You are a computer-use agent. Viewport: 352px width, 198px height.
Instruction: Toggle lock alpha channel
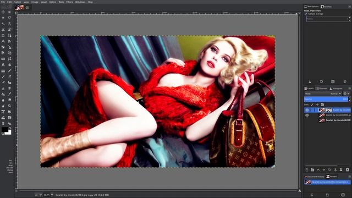pyautogui.click(x=322, y=105)
